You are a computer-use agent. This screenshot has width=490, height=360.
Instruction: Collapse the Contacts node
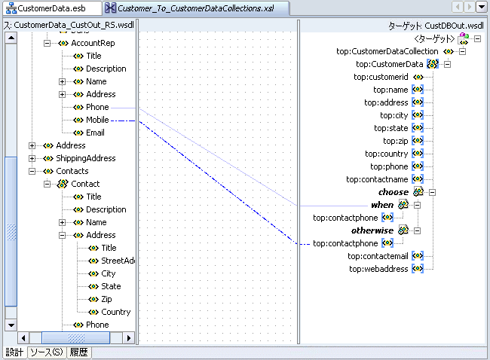(32, 171)
